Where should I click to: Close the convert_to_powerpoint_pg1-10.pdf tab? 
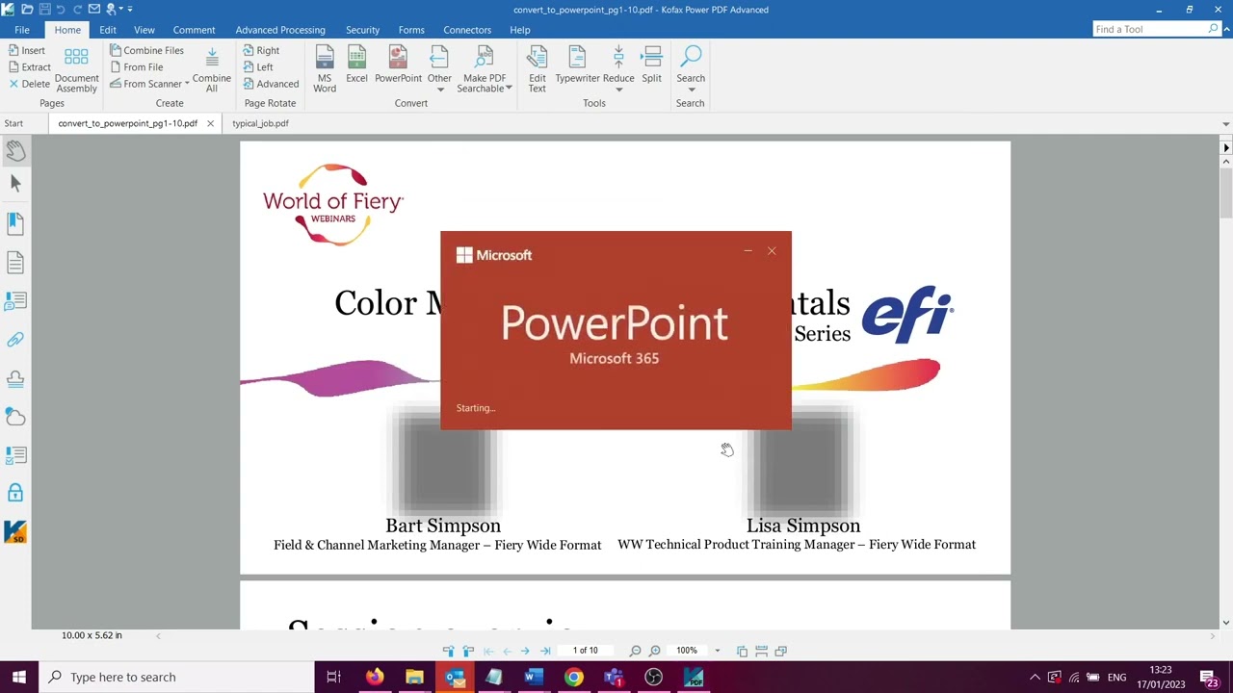coord(210,123)
